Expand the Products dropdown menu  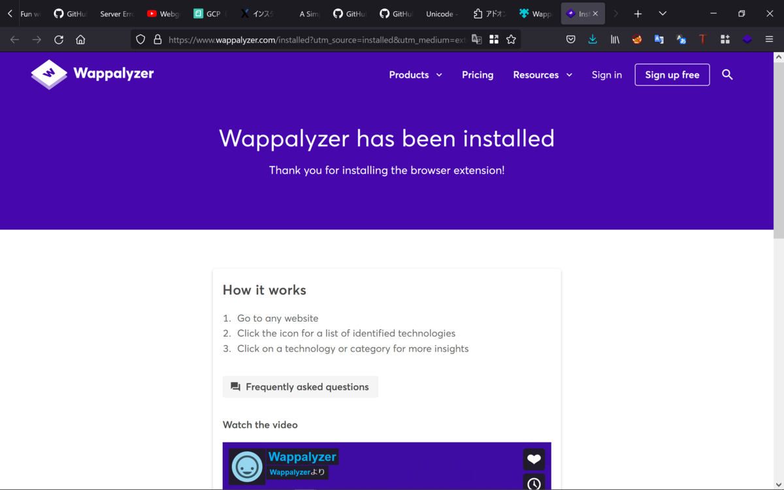click(416, 74)
